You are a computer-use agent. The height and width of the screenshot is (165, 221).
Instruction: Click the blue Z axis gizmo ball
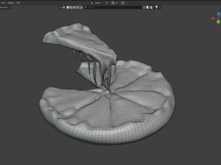[219, 14]
